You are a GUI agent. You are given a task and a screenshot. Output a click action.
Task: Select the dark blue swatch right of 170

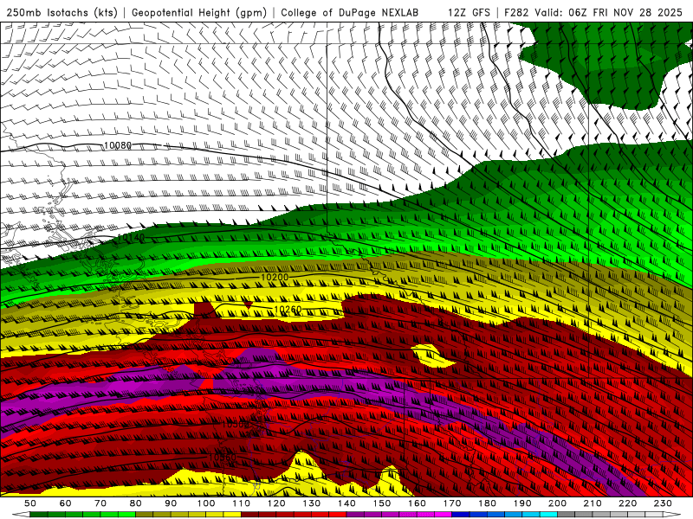tap(461, 515)
